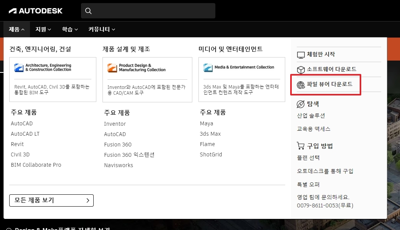Open BIM Collaborate Pro link

pyautogui.click(x=36, y=165)
